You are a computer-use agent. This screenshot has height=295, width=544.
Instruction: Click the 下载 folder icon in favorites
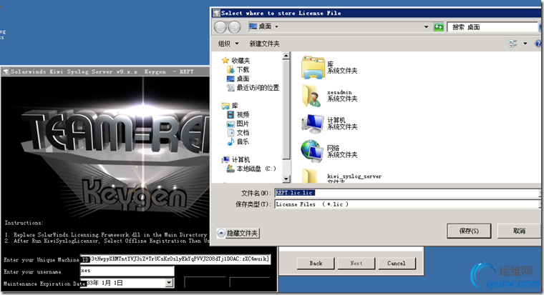tap(230, 69)
